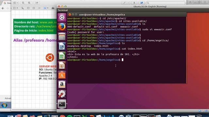Click the rotate button in Preview toolbar
The height and width of the screenshot is (117, 209).
tap(134, 3)
